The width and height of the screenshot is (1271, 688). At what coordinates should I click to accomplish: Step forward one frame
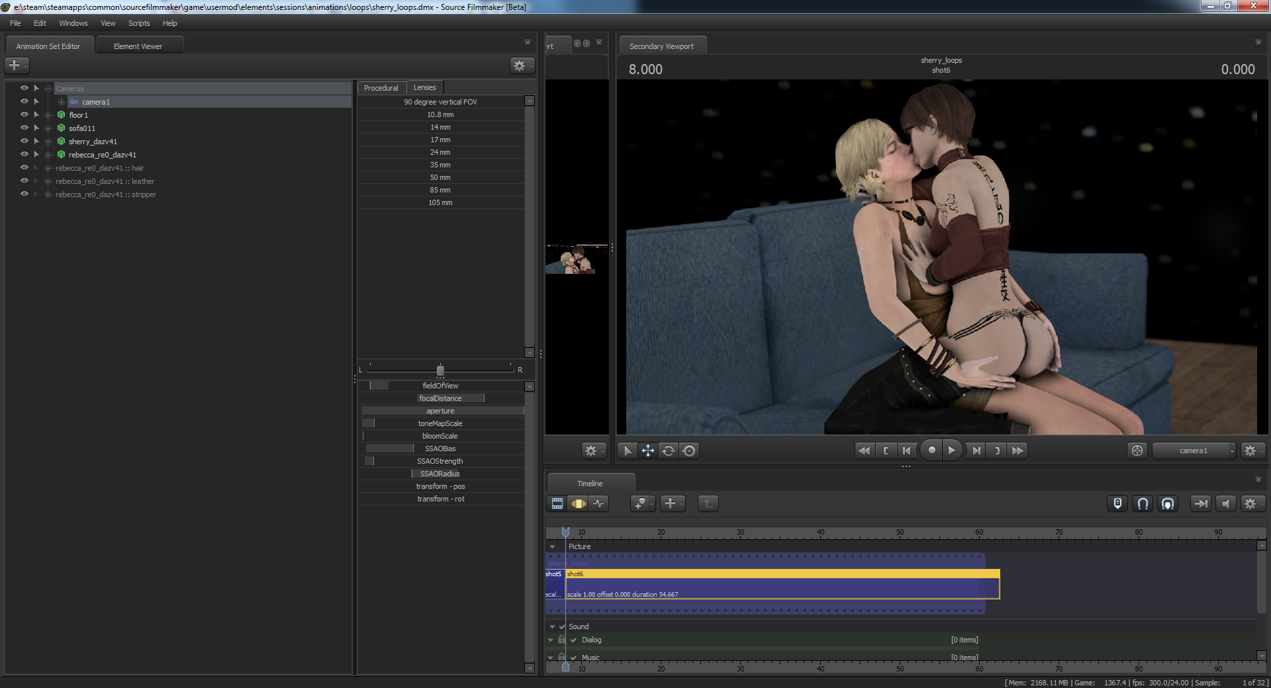coord(976,451)
